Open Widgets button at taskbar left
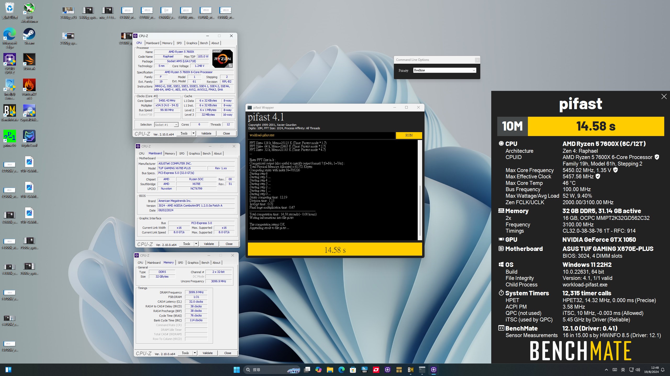Image resolution: width=670 pixels, height=376 pixels. point(8,370)
